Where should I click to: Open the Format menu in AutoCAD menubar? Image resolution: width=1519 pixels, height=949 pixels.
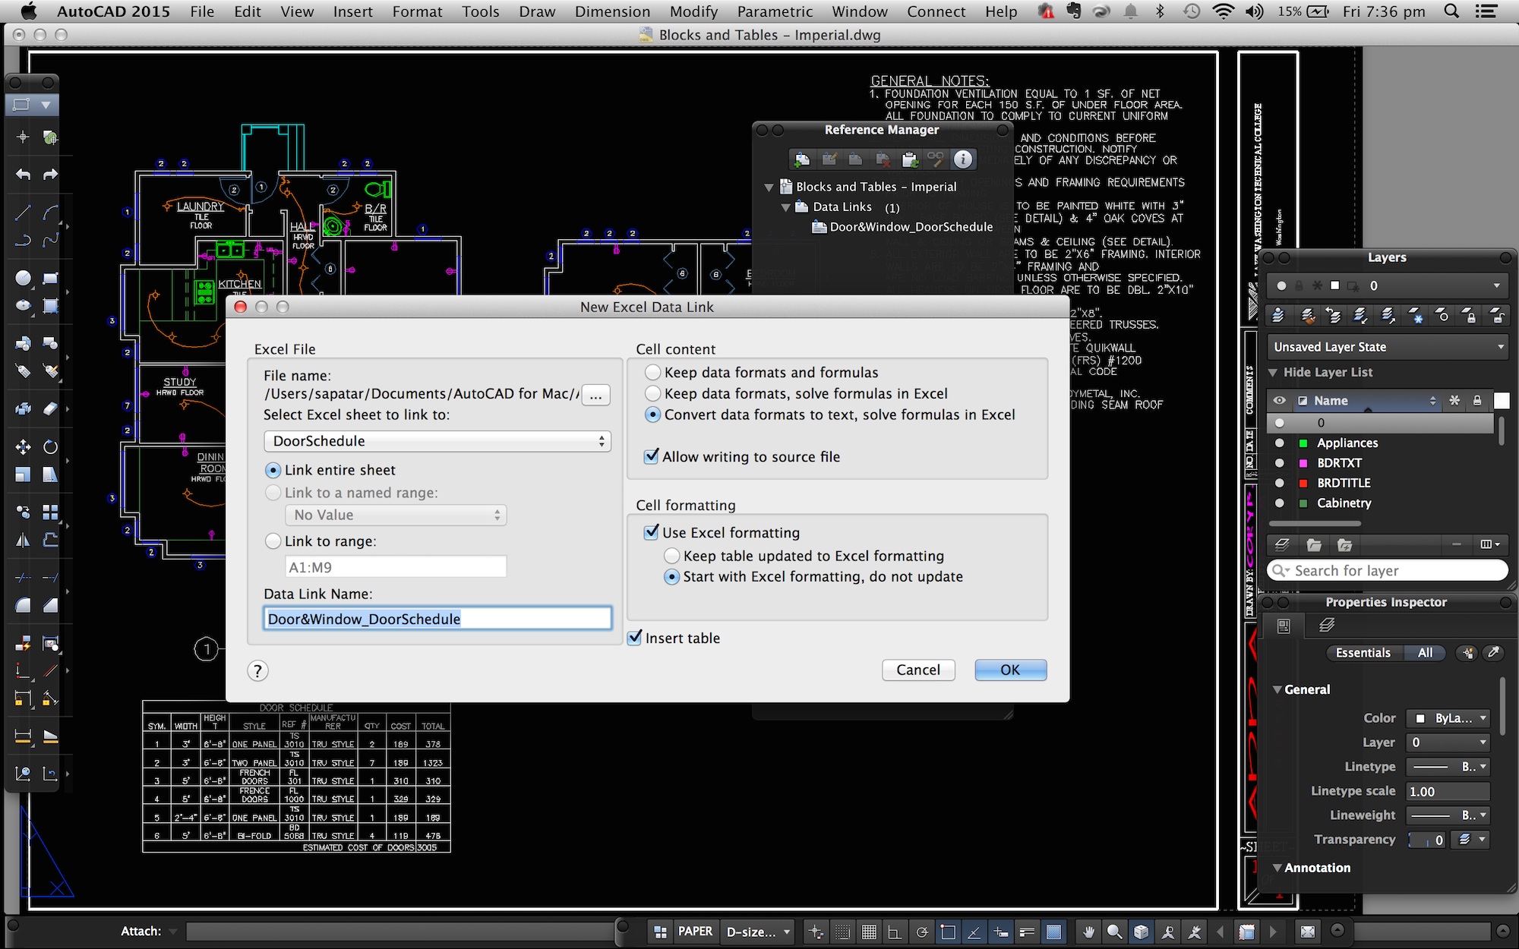pyautogui.click(x=415, y=12)
